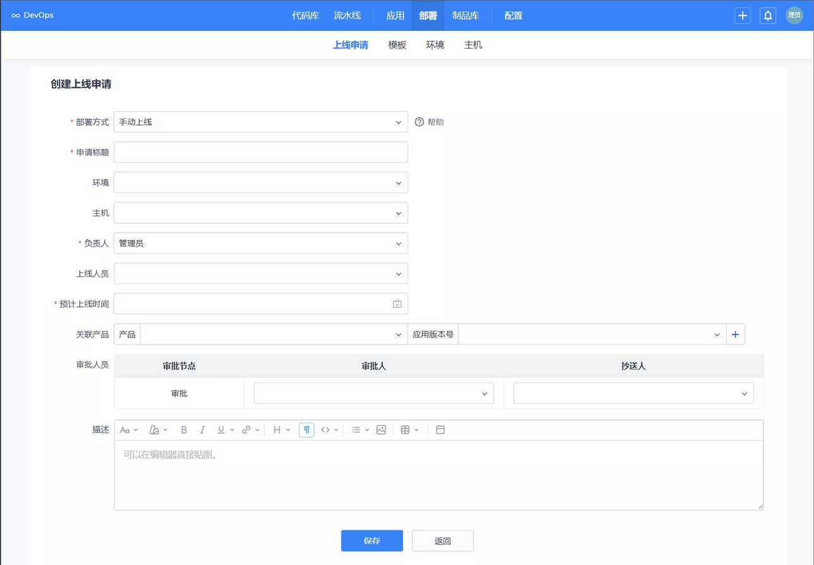Viewport: 814px width, 565px height.
Task: Open the 主机 dropdown
Action: [260, 213]
